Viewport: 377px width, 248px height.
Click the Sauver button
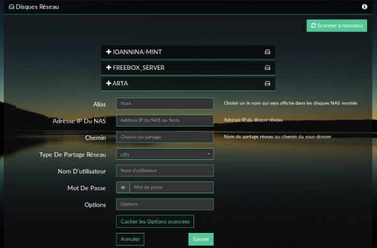pos(201,239)
